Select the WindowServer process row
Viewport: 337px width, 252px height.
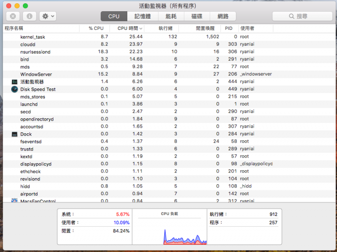coord(168,74)
